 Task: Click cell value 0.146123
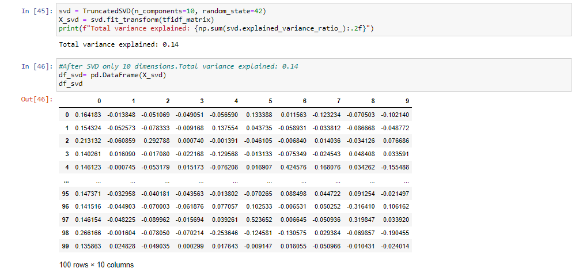point(88,168)
